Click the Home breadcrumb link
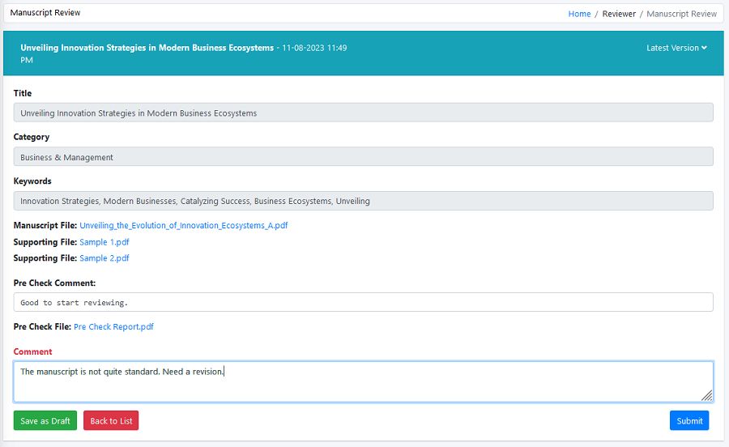The width and height of the screenshot is (729, 447). pos(579,14)
